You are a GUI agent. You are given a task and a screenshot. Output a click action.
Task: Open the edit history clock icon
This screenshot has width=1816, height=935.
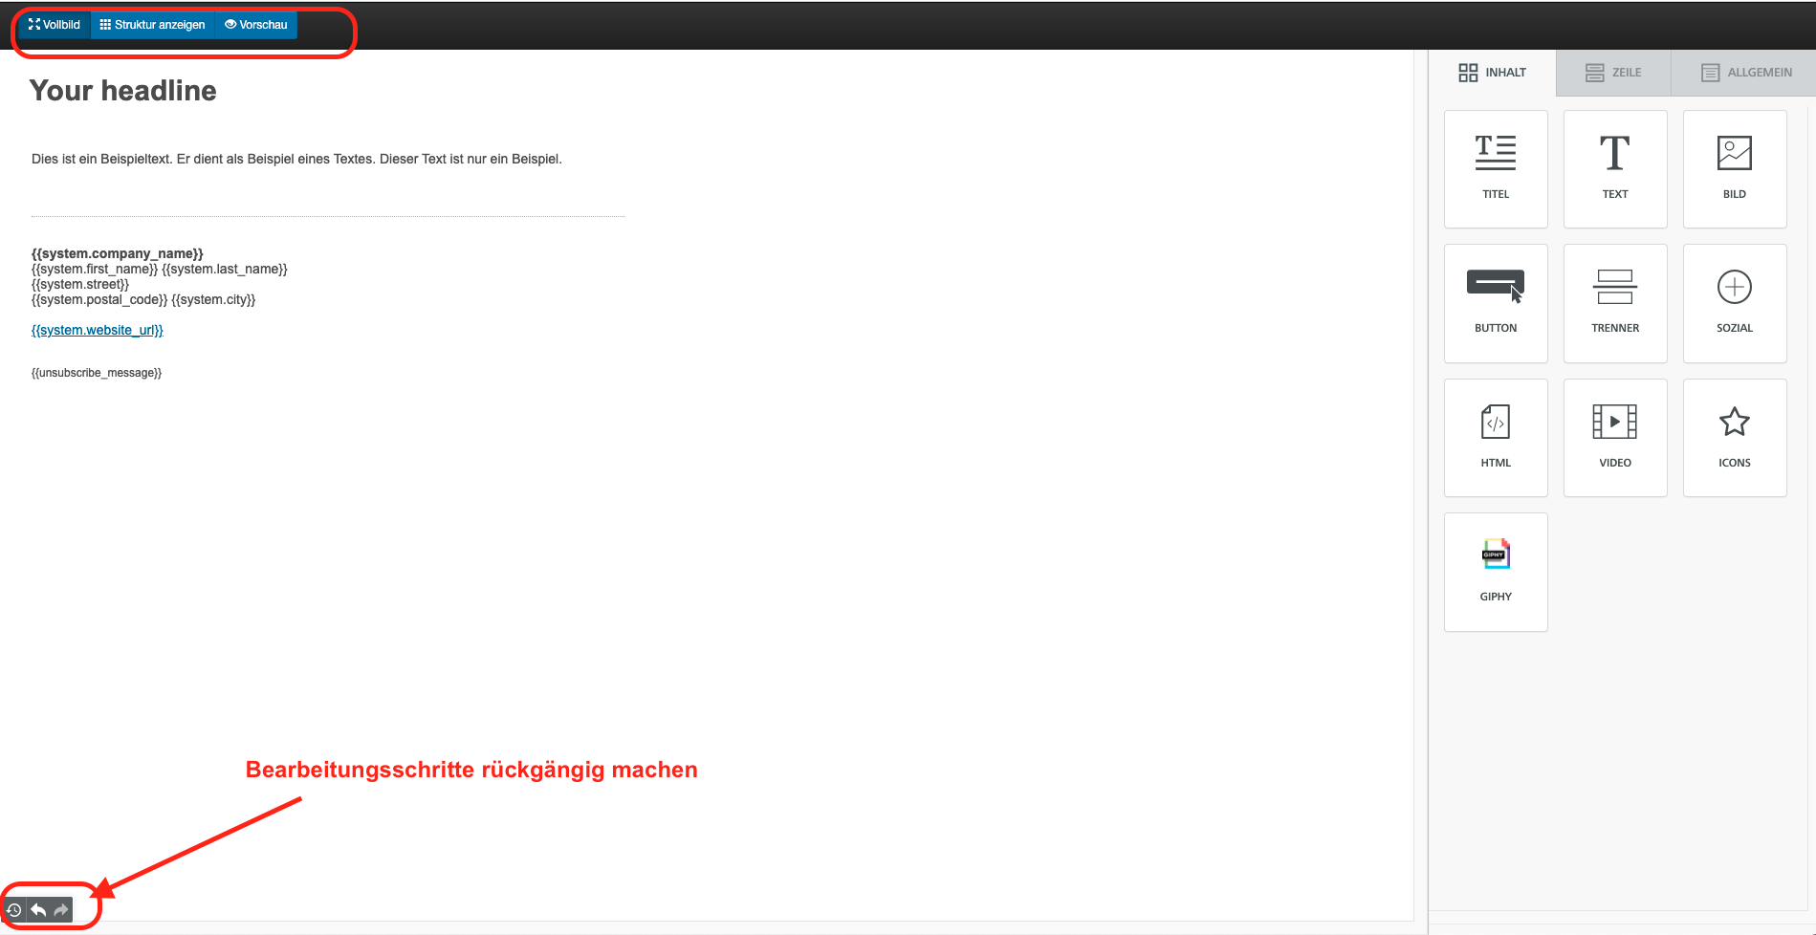pos(14,910)
